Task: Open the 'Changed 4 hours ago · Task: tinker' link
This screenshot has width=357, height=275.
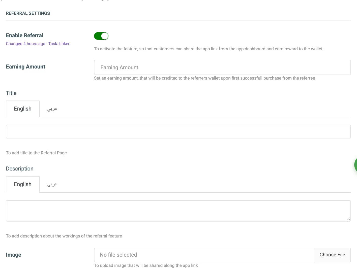Action: pyautogui.click(x=38, y=44)
